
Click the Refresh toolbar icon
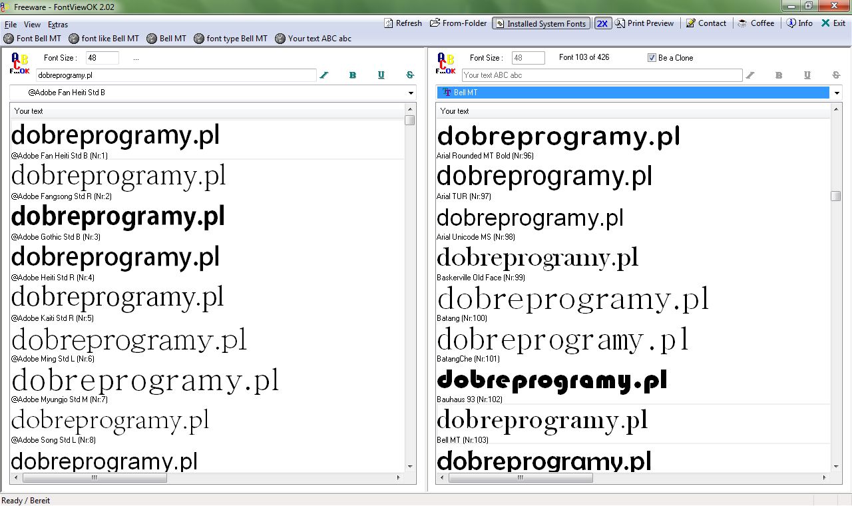(389, 23)
